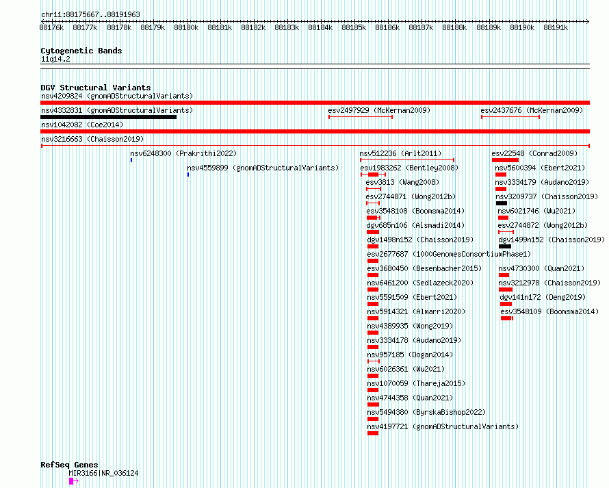This screenshot has width=609, height=488.
Task: Click nsv6021746 (Wu2021) label
Action: (x=536, y=211)
